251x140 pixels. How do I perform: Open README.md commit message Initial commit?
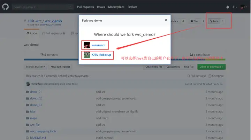point(105,138)
